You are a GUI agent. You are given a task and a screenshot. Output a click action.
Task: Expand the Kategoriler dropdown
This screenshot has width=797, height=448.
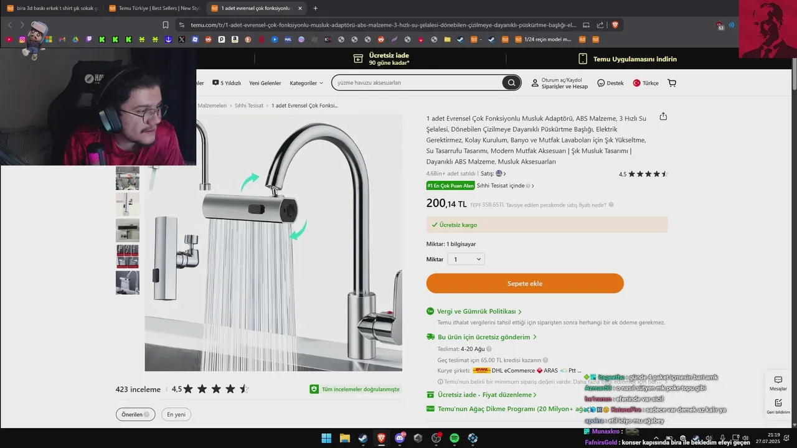click(x=306, y=83)
